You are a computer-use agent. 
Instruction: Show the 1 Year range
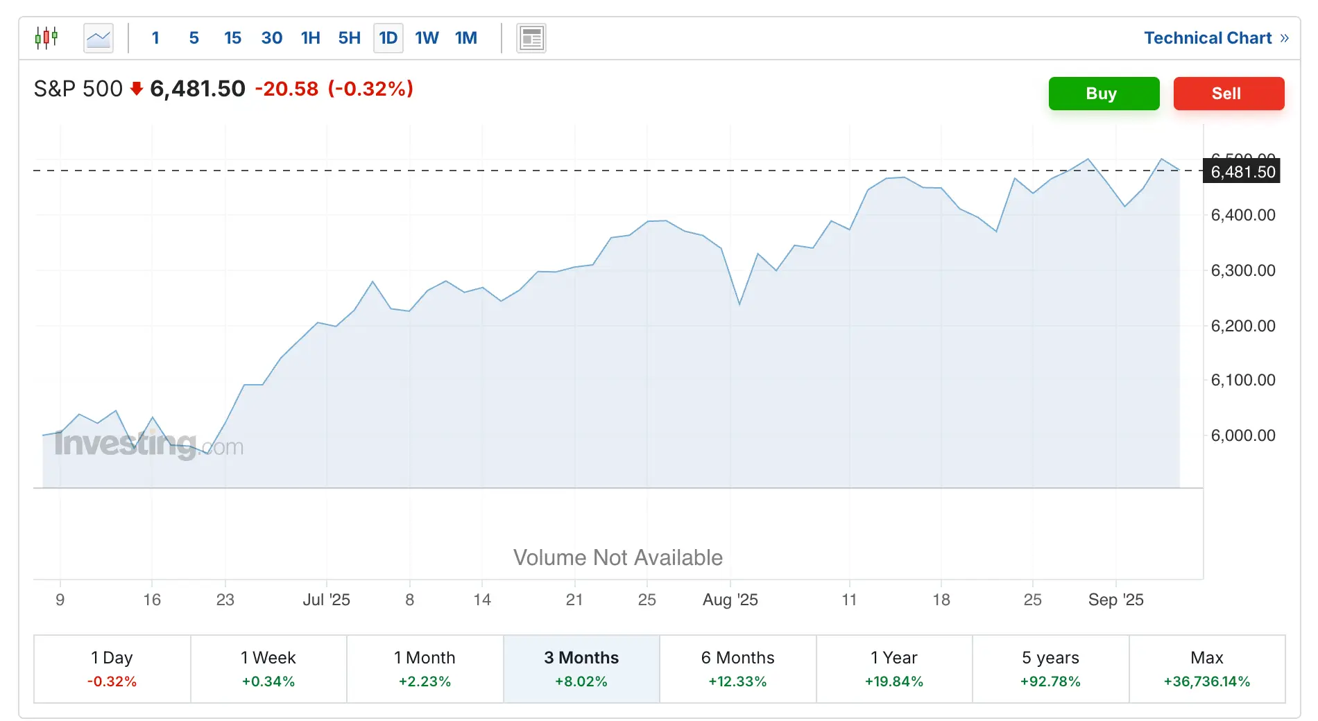click(894, 669)
